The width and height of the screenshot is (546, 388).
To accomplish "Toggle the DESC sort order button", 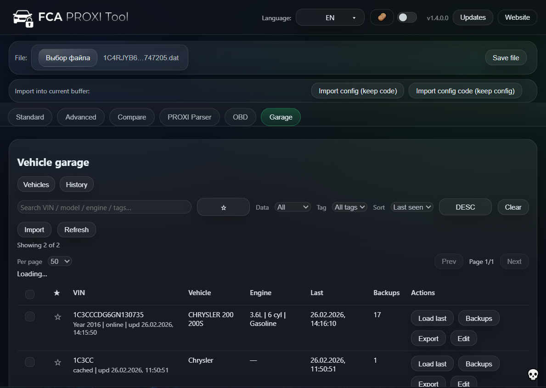I will 465,207.
